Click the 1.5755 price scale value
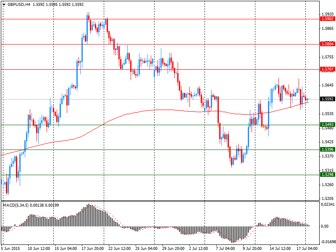Viewport: 336px width, 252px height. (x=328, y=57)
